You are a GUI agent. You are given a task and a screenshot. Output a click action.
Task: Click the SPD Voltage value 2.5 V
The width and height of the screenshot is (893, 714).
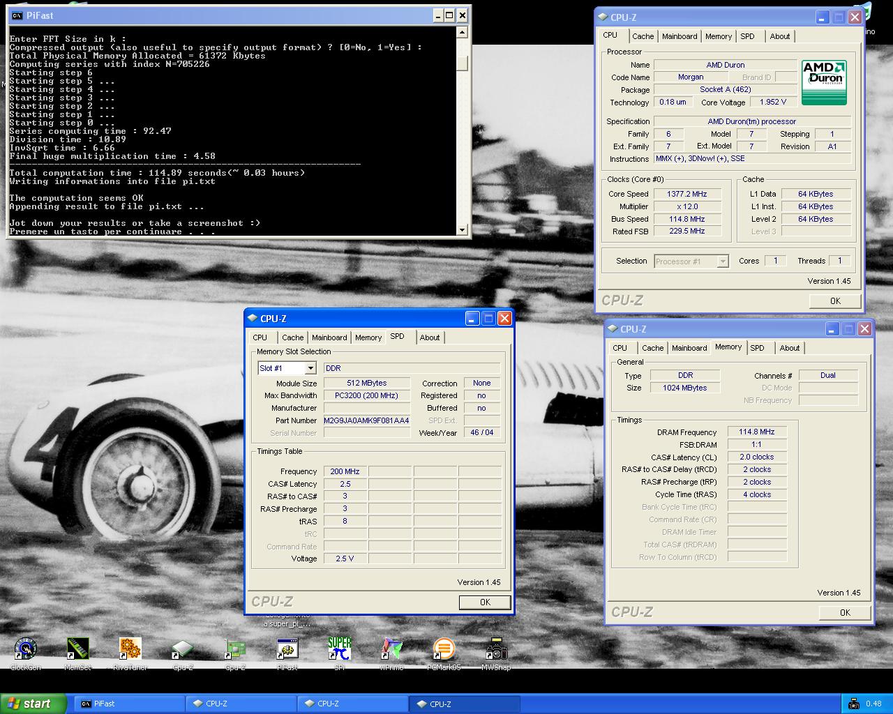coord(345,559)
